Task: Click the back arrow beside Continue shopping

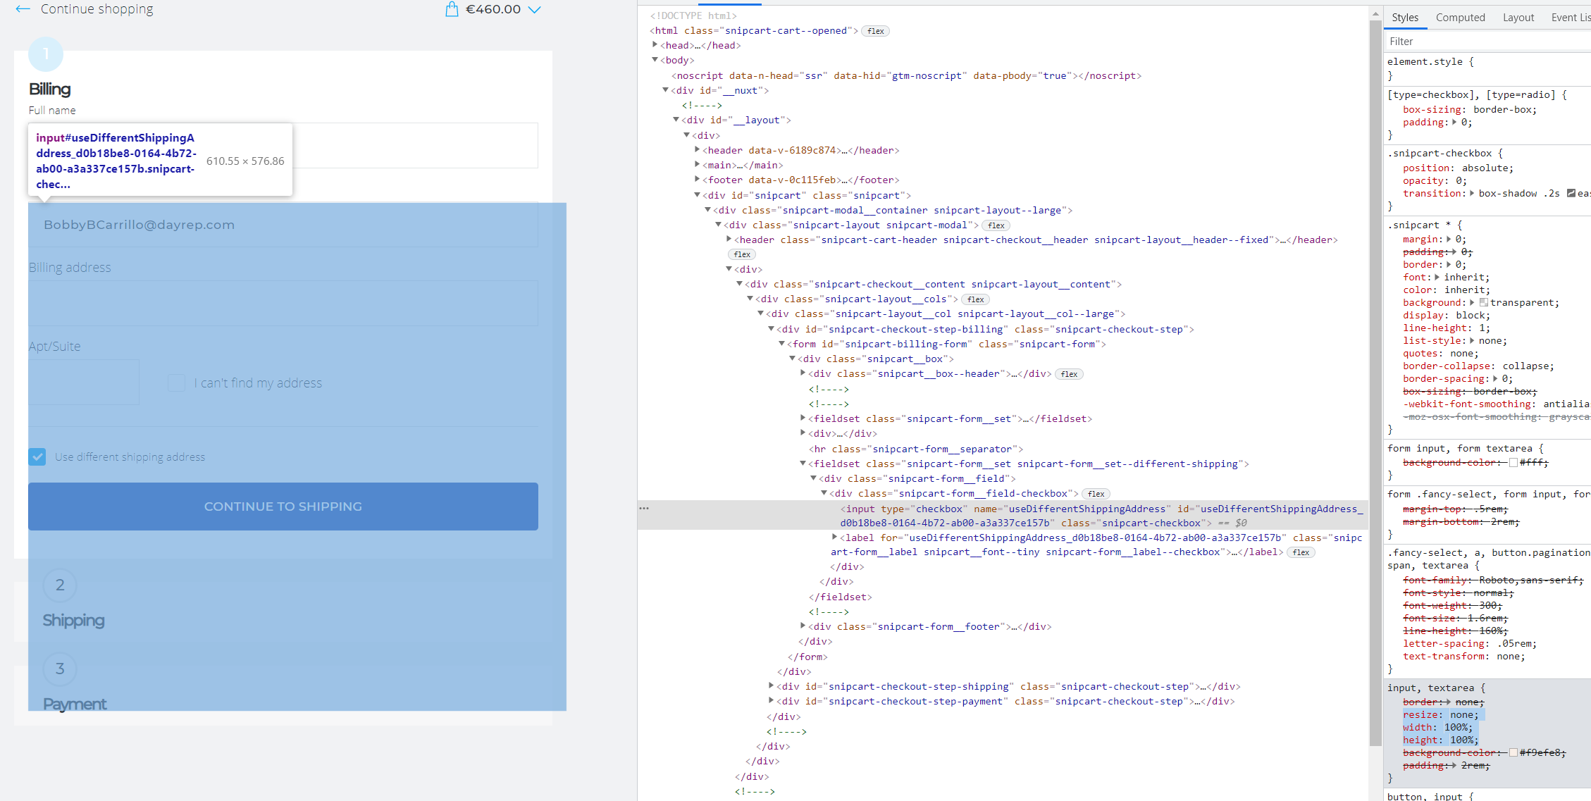Action: [23, 9]
